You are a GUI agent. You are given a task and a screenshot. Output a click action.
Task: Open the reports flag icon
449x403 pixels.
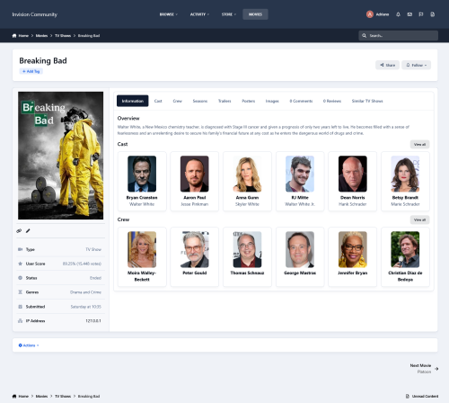[x=421, y=14]
